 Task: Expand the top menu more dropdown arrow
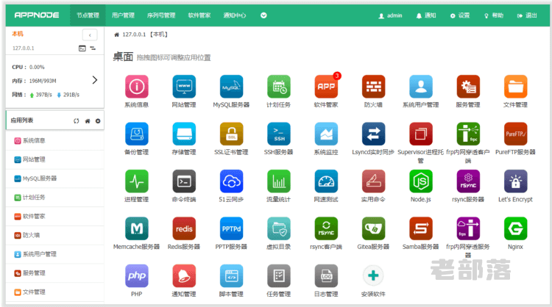(263, 15)
